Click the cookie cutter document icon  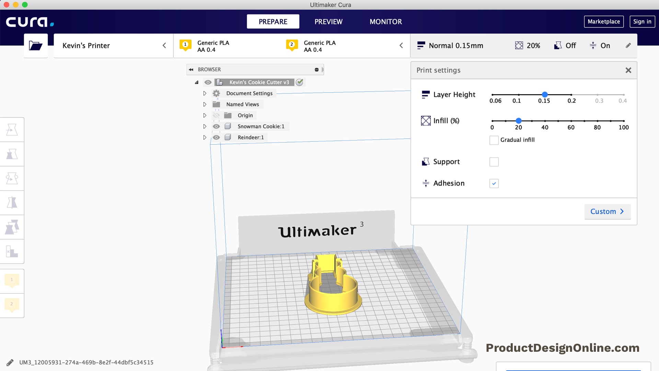tap(220, 82)
